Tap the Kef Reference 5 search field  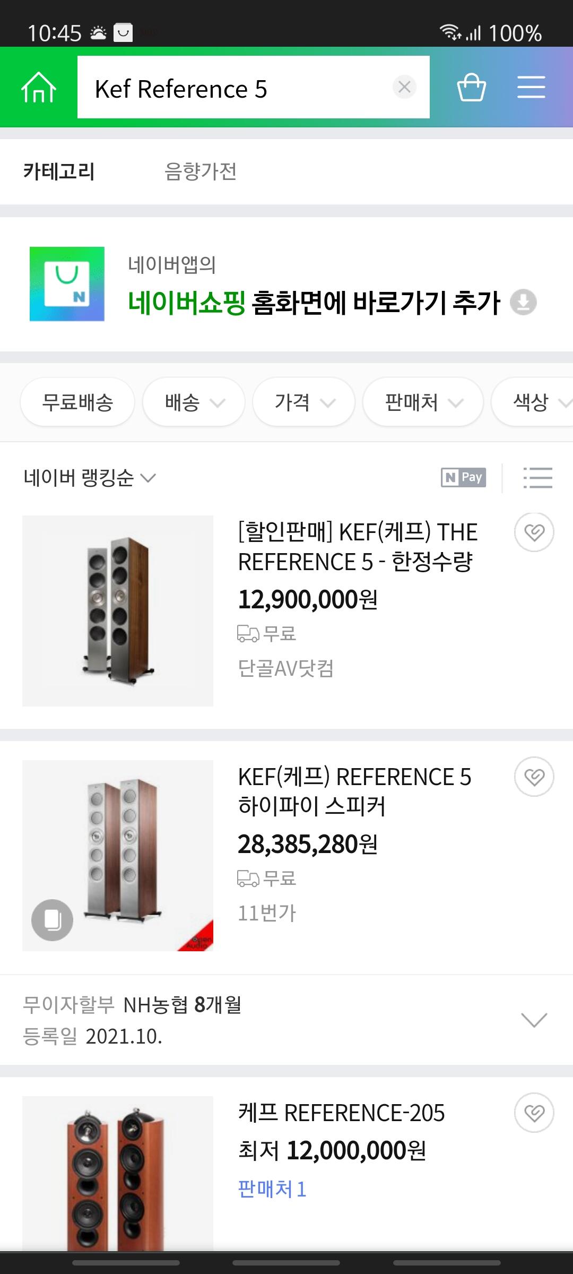(x=233, y=87)
